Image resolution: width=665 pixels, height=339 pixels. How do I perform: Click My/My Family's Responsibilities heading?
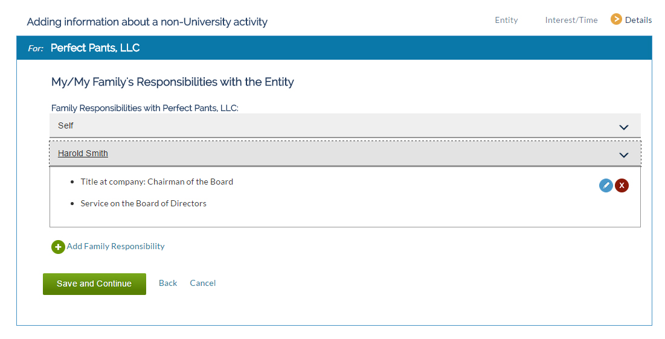tap(173, 82)
